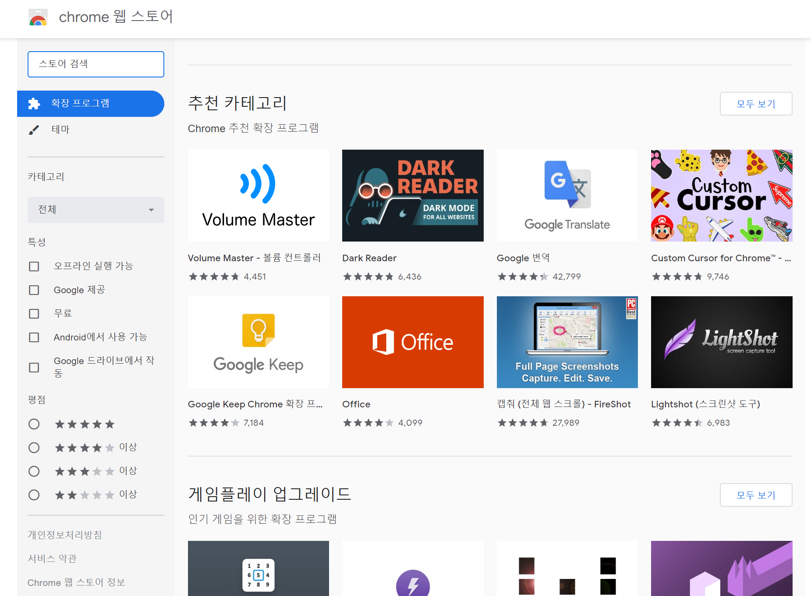Open the Dark Reader extension thumbnail
Image resolution: width=811 pixels, height=596 pixels.
(x=413, y=196)
